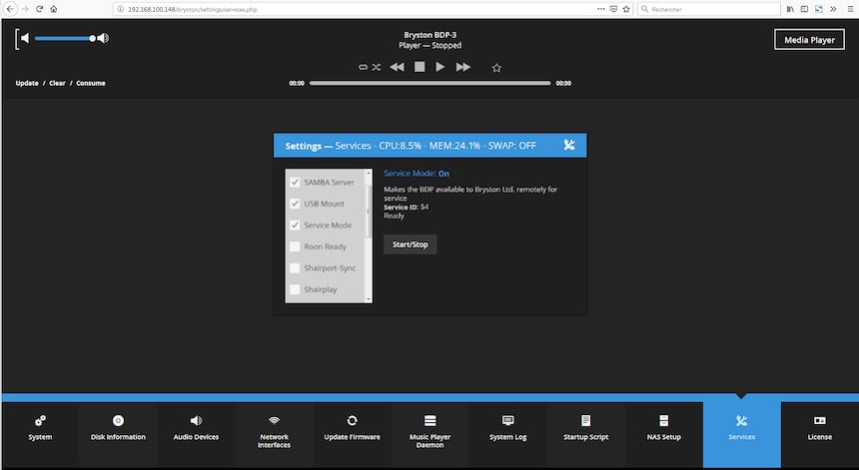Screen dimensions: 859x470
Task: Click the playback progress bar
Action: point(430,83)
